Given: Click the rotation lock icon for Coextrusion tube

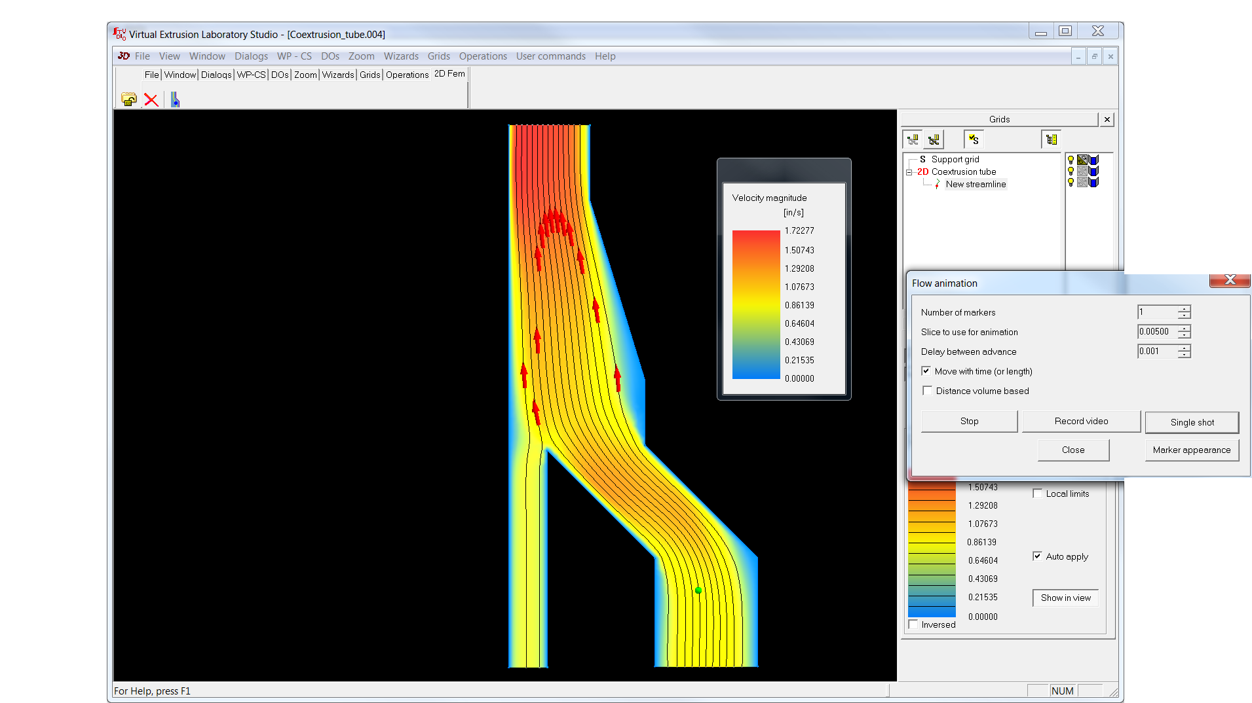Looking at the screenshot, I should point(1082,171).
